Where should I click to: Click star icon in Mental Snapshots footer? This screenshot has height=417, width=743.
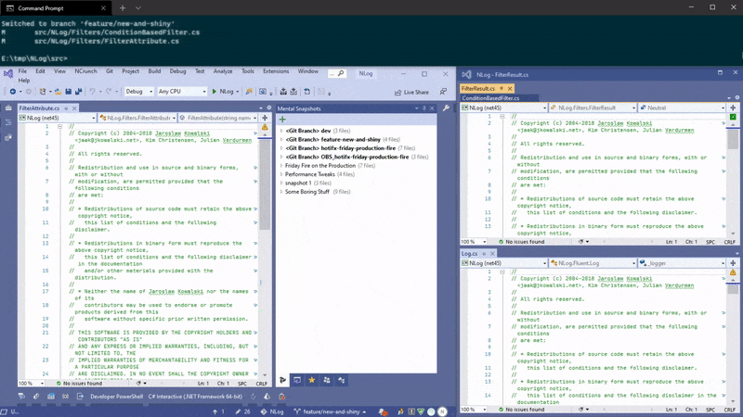(x=312, y=380)
